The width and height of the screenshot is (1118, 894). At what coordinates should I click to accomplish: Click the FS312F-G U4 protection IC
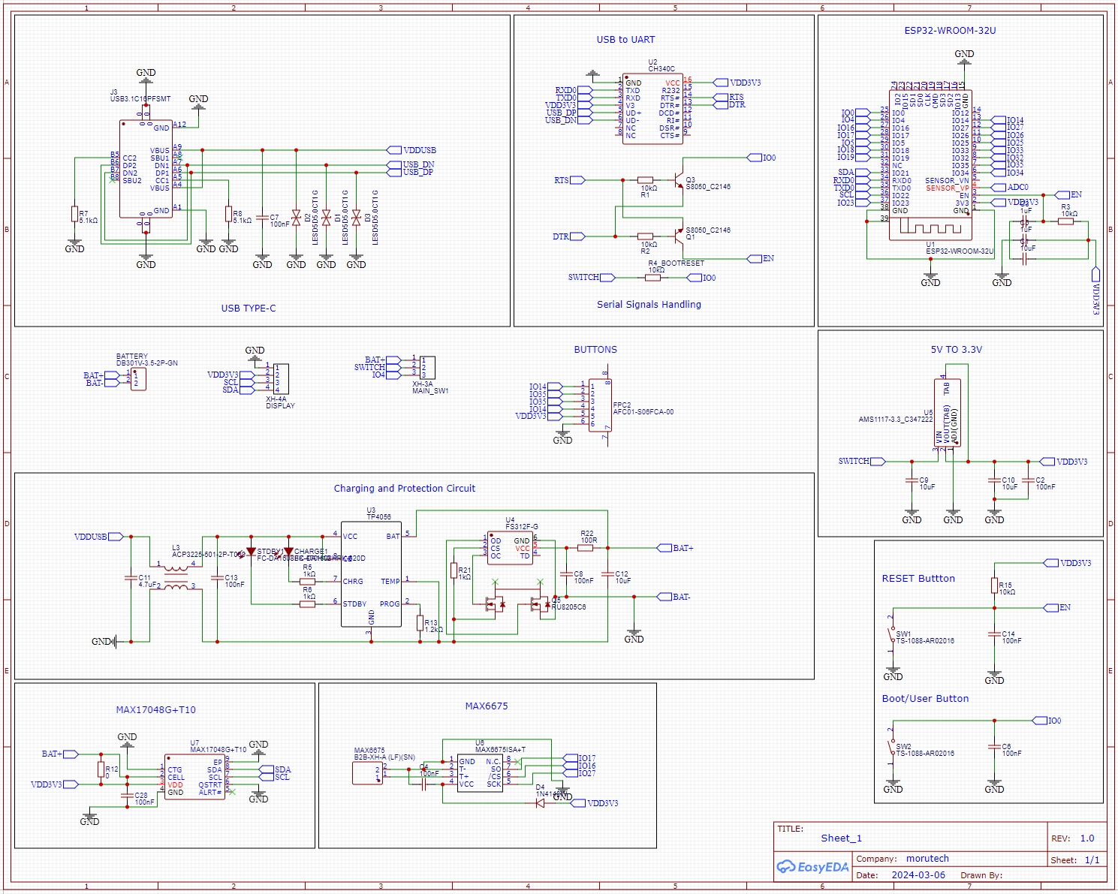510,548
